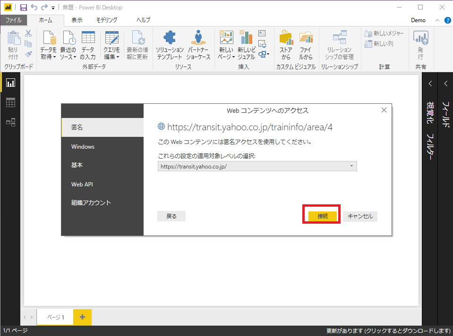Viewport: 453px width, 336px height.
Task: Click the Power BI logo icon in title bar
Action: coord(8,7)
